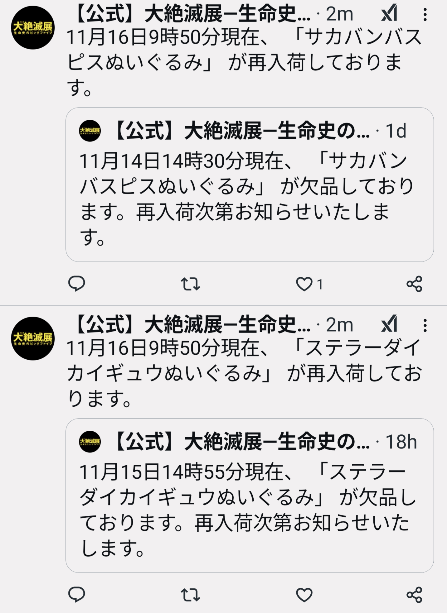Open Grok icon on second post
This screenshot has width=447, height=613.
(x=389, y=324)
